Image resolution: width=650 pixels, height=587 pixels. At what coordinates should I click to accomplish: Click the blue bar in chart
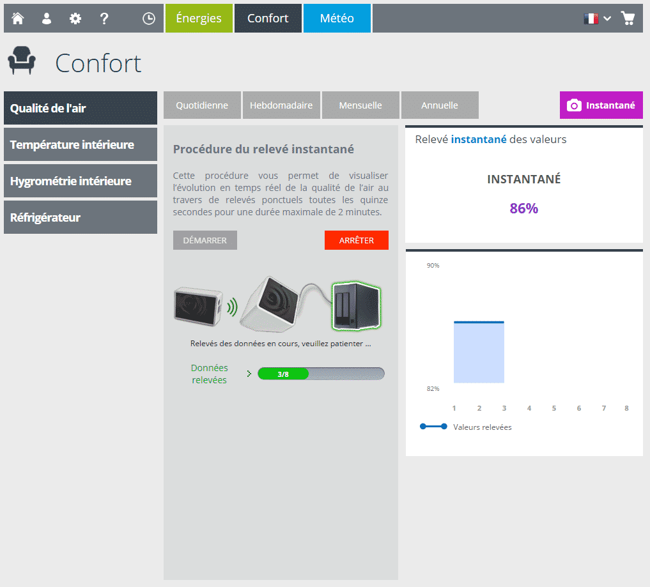(x=479, y=352)
